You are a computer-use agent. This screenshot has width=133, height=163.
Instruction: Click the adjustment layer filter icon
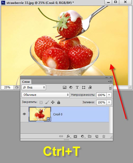pyautogui.click(x=71, y=87)
